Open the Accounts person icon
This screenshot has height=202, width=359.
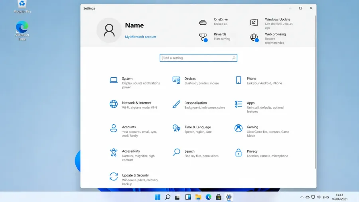(x=114, y=128)
